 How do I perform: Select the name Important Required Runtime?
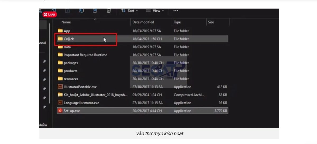[x=85, y=55]
